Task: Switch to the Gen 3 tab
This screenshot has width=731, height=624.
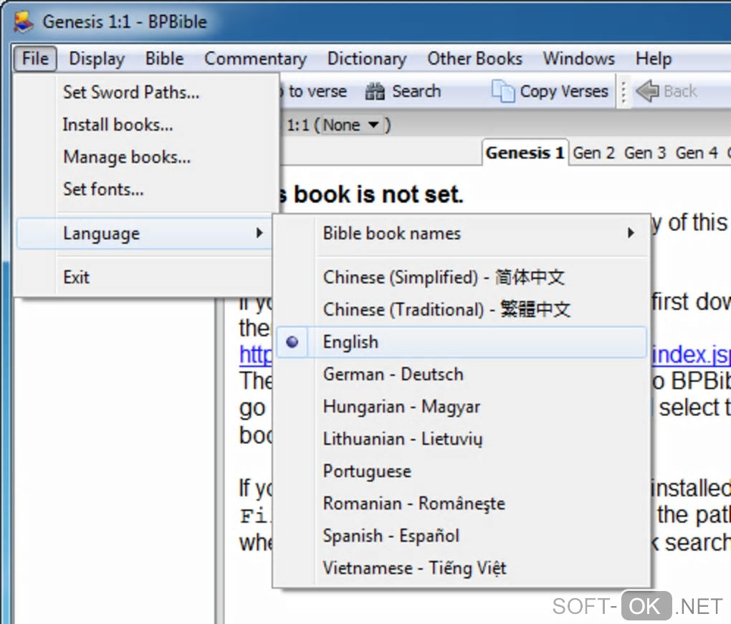Action: [645, 153]
